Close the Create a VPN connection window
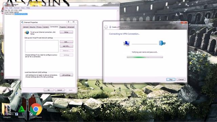The image size is (217, 122). 184,22
